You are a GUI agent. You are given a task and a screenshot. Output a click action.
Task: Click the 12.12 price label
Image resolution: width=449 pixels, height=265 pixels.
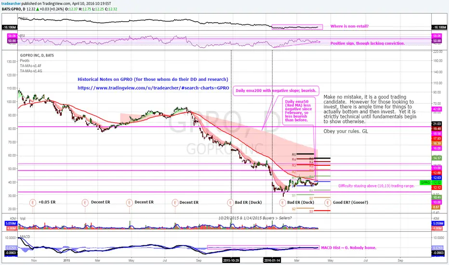(436, 187)
